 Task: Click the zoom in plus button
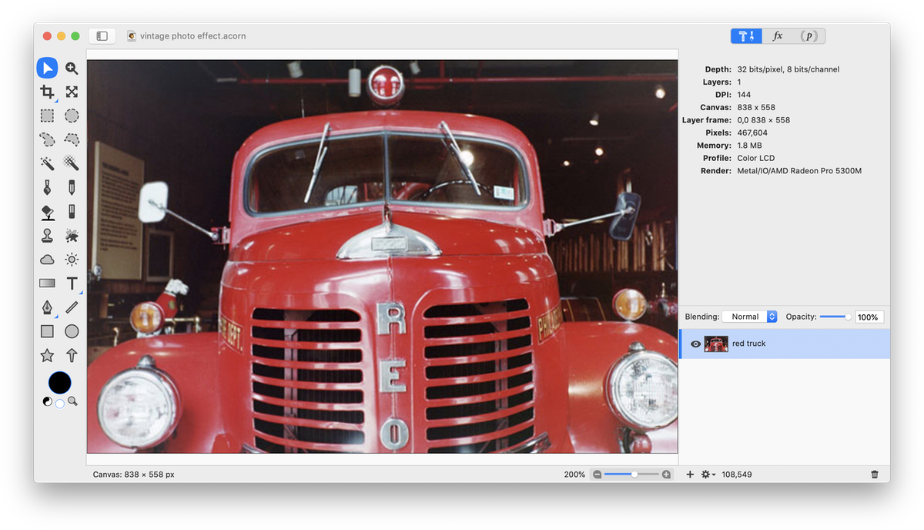point(666,475)
